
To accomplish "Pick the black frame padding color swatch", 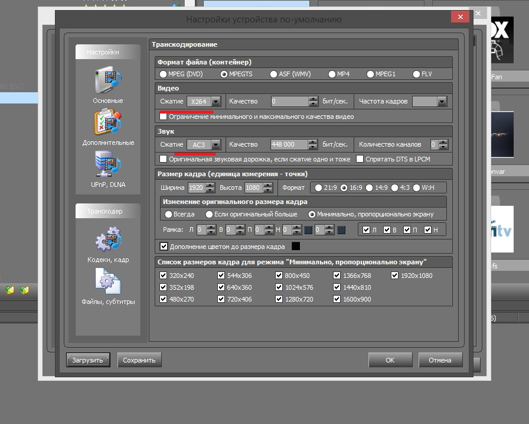I will click(295, 246).
